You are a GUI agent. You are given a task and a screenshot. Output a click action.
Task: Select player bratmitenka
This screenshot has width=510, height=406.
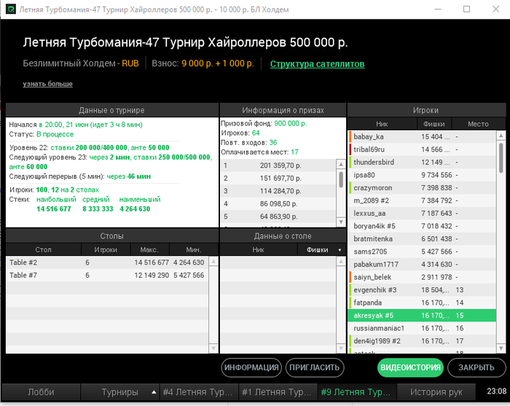(x=422, y=239)
